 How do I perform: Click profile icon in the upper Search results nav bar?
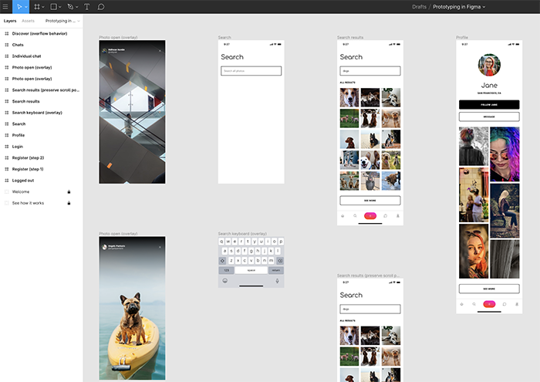(x=398, y=216)
